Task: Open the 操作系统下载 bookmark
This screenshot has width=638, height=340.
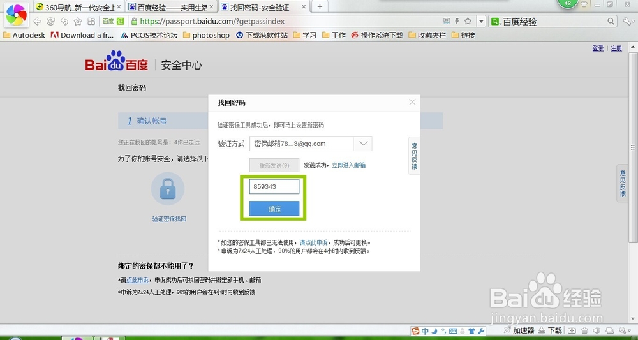Action: tap(377, 35)
